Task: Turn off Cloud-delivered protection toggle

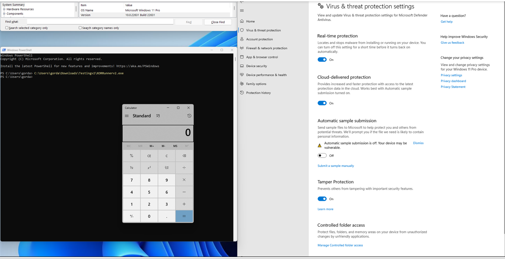Action: [x=322, y=103]
